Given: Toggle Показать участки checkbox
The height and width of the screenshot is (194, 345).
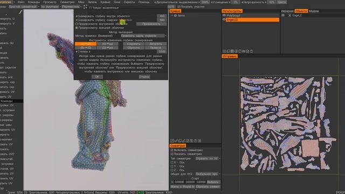Looking at the screenshot, I should coord(178,7).
